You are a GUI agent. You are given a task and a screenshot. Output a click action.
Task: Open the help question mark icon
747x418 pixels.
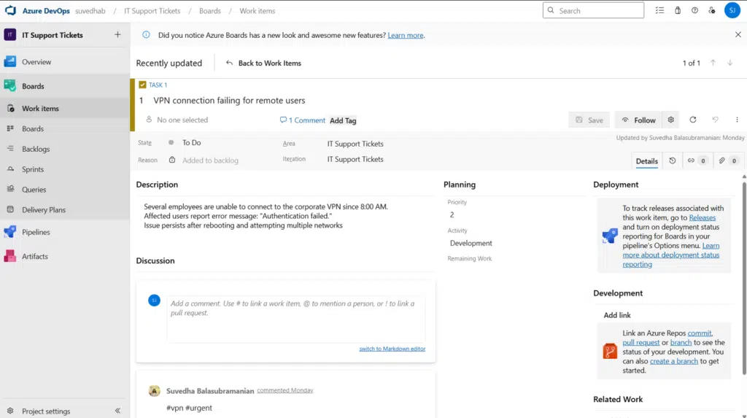click(694, 10)
